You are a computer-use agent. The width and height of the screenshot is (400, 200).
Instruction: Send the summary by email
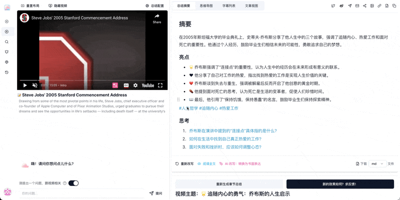357,5
